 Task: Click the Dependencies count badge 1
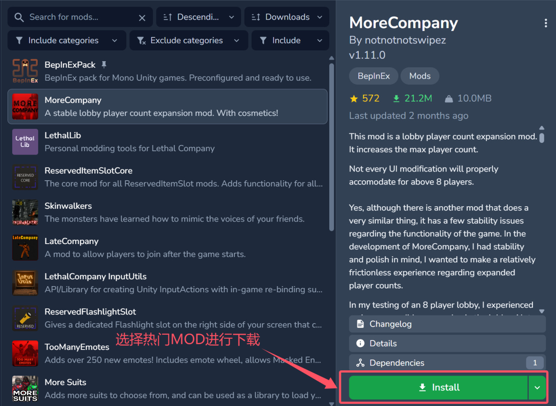click(535, 363)
